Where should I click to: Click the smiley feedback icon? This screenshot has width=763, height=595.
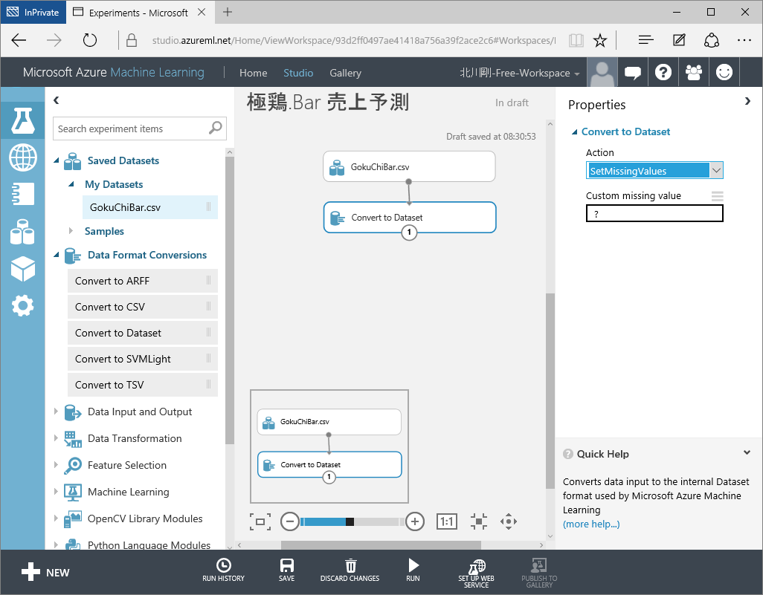point(724,73)
